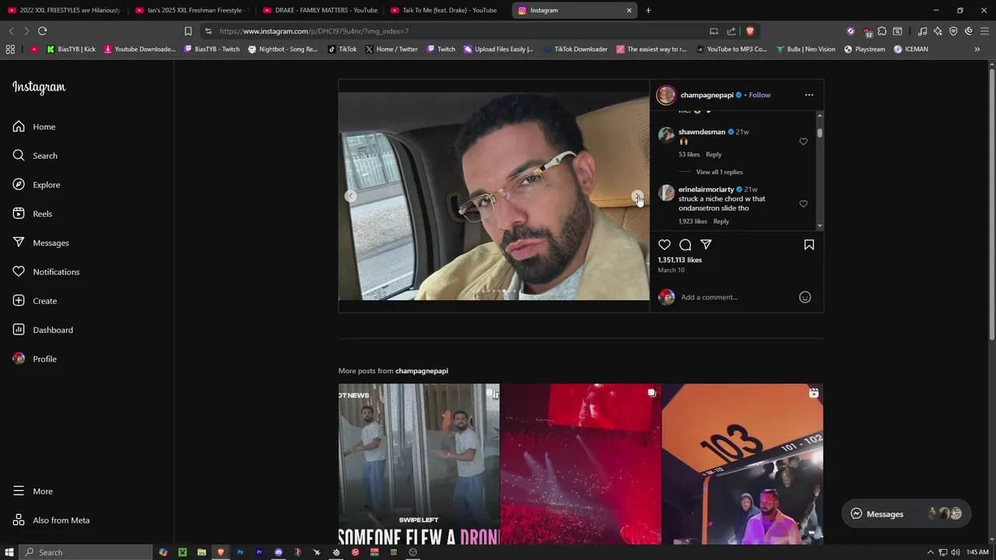
Task: Click the taskbar volume icon
Action: pyautogui.click(x=955, y=552)
